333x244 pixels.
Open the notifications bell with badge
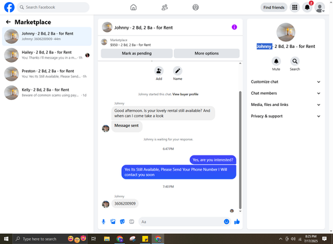[307, 7]
